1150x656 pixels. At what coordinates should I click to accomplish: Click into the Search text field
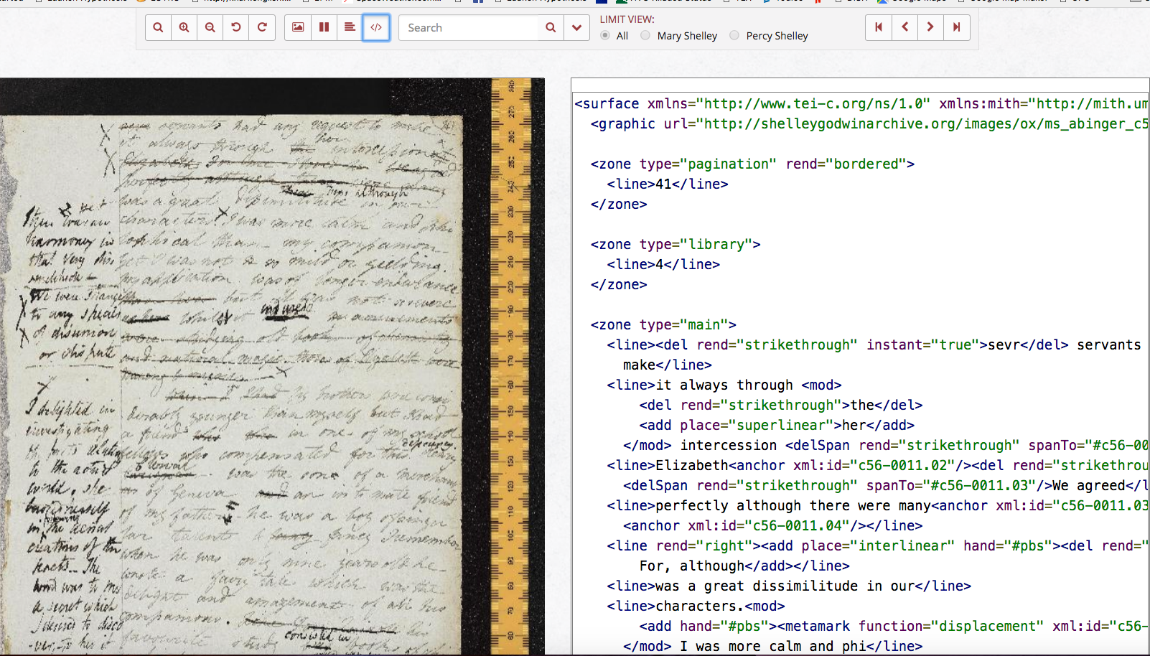(x=468, y=27)
